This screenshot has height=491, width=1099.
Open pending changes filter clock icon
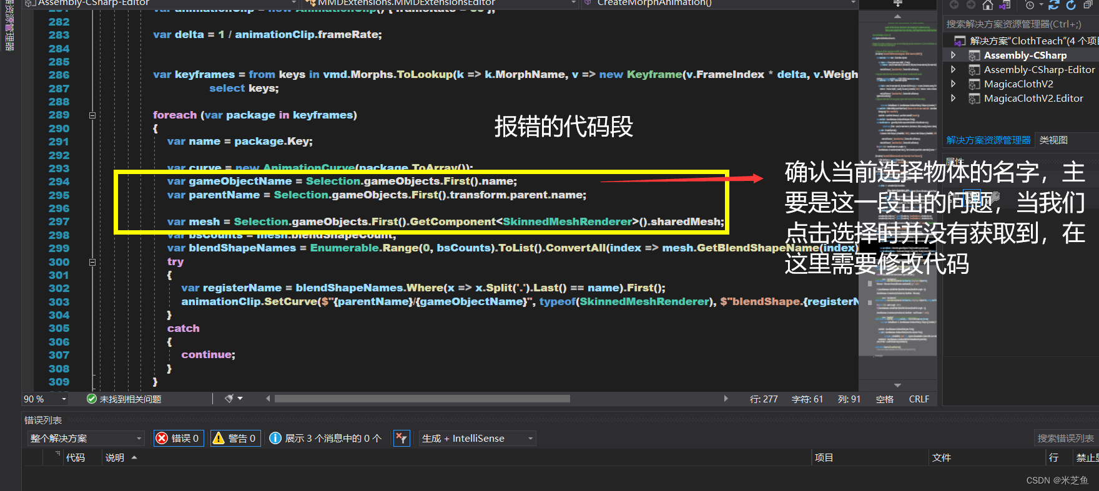coord(1030,5)
